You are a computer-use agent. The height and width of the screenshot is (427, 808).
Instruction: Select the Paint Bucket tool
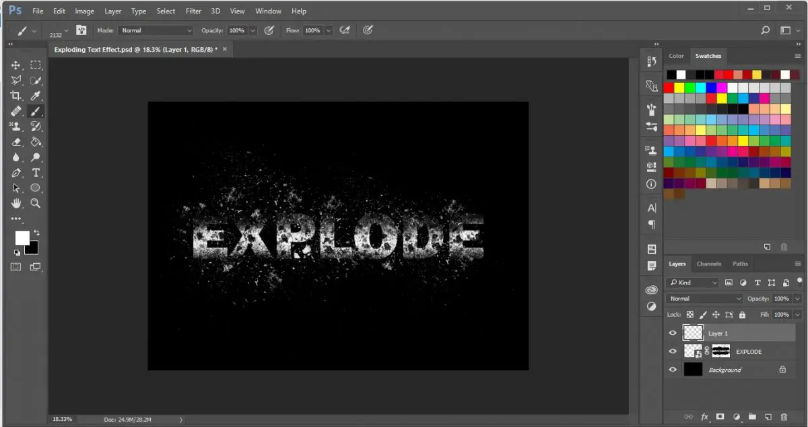(36, 142)
